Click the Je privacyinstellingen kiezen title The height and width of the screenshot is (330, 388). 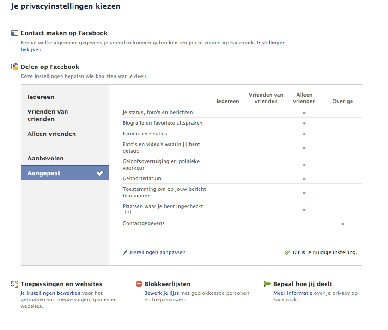[x=66, y=6]
